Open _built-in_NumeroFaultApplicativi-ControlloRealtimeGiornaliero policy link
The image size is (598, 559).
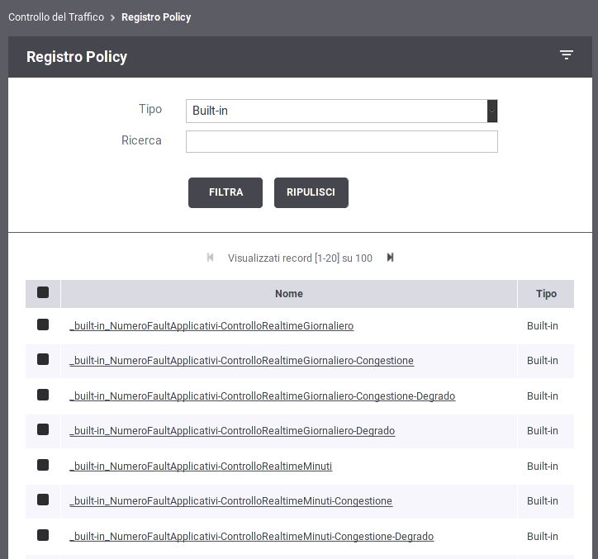click(211, 326)
